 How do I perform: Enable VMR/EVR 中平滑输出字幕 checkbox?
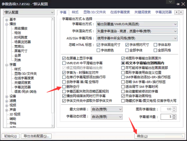click(x=64, y=63)
